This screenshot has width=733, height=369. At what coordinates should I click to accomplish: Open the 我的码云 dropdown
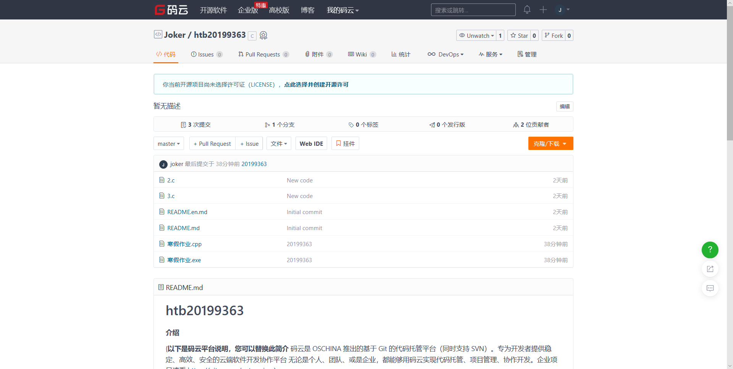pos(342,10)
